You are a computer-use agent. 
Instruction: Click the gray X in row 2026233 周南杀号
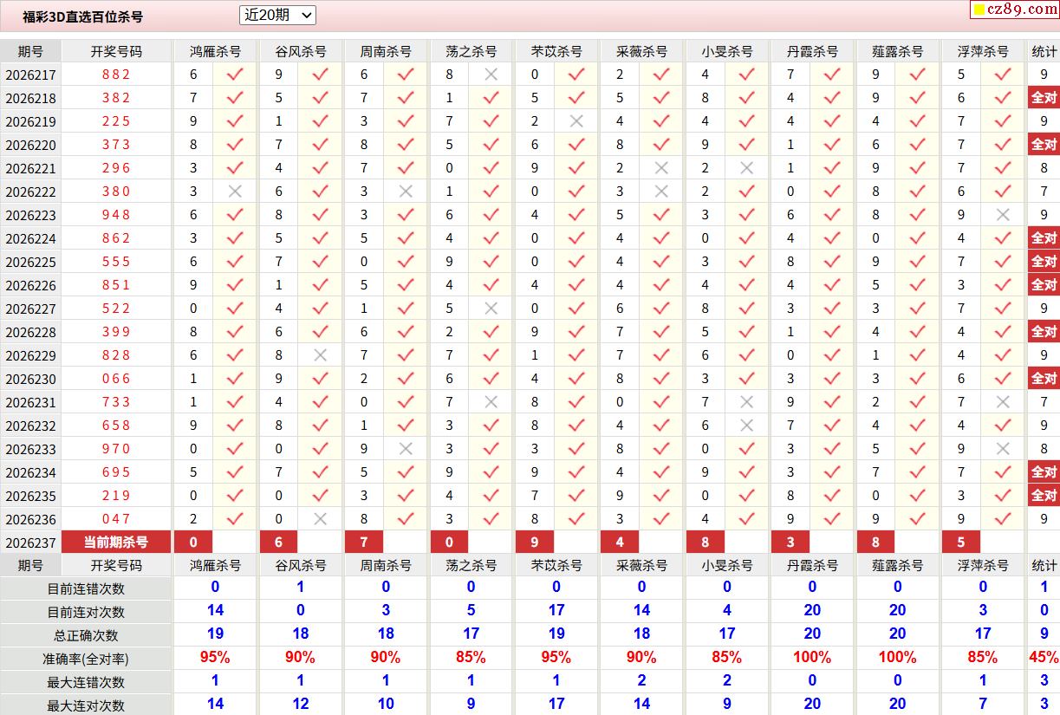(406, 449)
